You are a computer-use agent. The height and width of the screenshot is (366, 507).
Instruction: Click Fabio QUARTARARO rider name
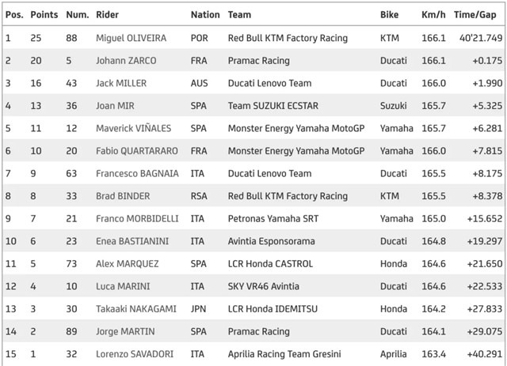point(137,151)
